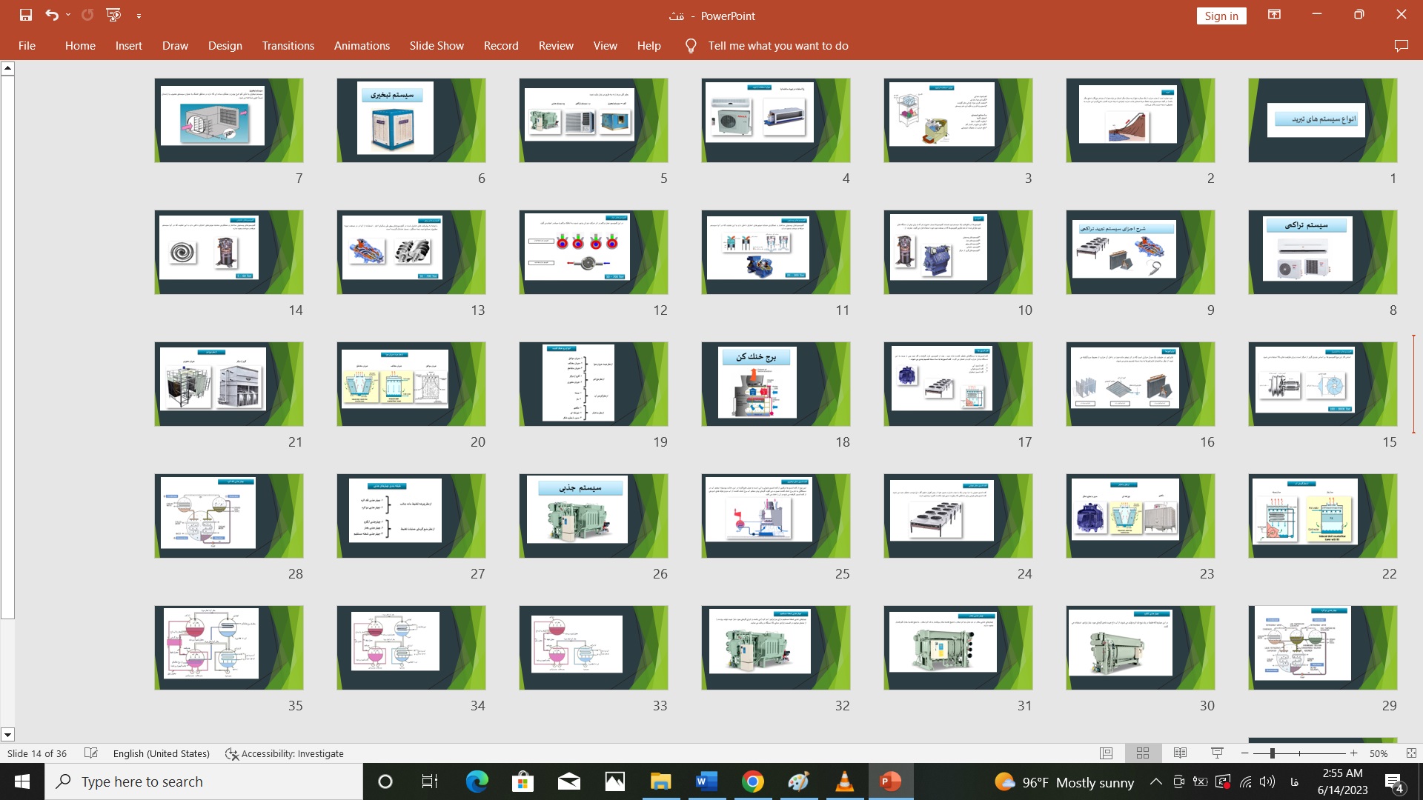The width and height of the screenshot is (1423, 800).
Task: Fit slide to current window icon
Action: [x=1410, y=753]
